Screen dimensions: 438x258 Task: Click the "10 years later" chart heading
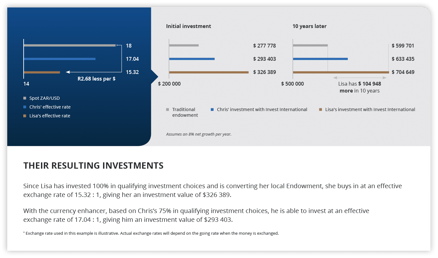pyautogui.click(x=309, y=26)
